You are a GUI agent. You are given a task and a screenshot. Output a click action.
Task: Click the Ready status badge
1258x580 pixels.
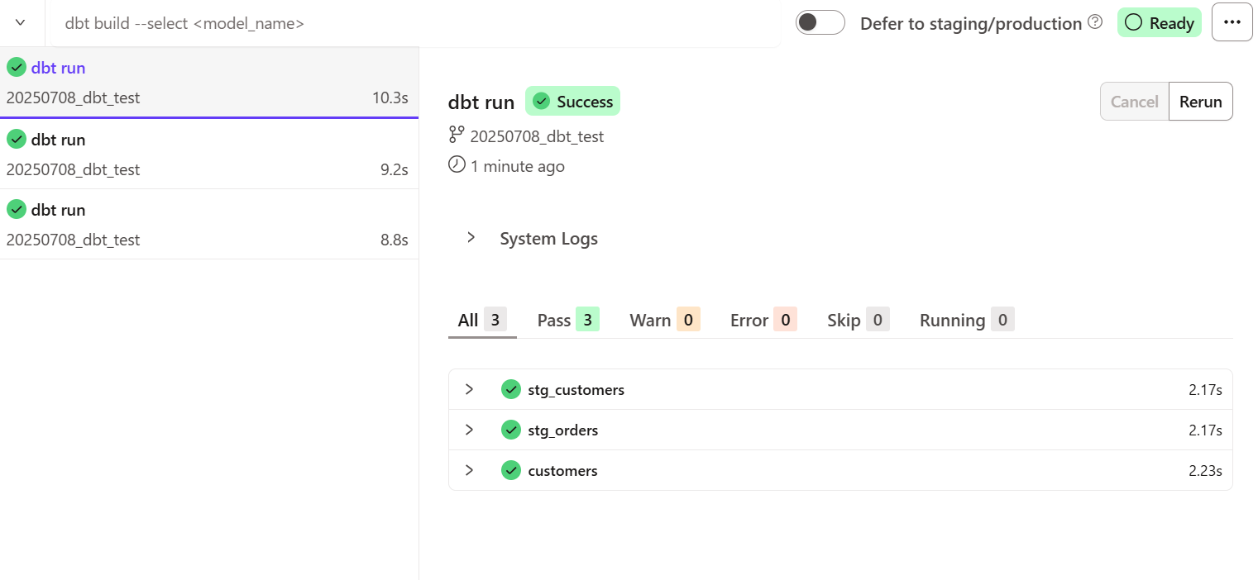1159,23
